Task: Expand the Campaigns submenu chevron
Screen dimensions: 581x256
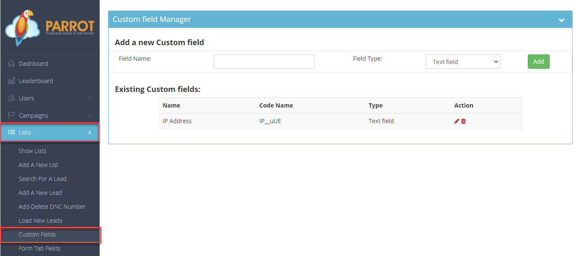Action: (x=90, y=116)
